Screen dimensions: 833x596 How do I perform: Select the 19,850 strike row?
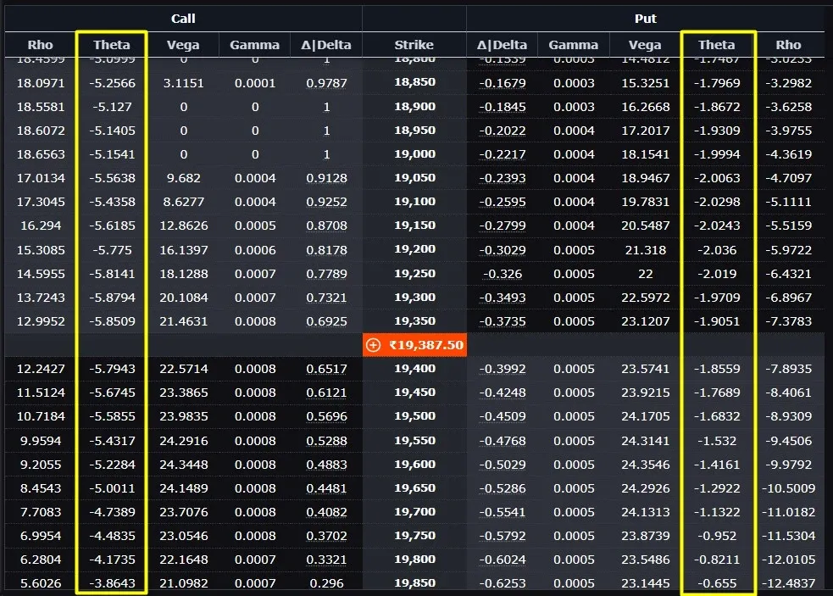tap(414, 583)
